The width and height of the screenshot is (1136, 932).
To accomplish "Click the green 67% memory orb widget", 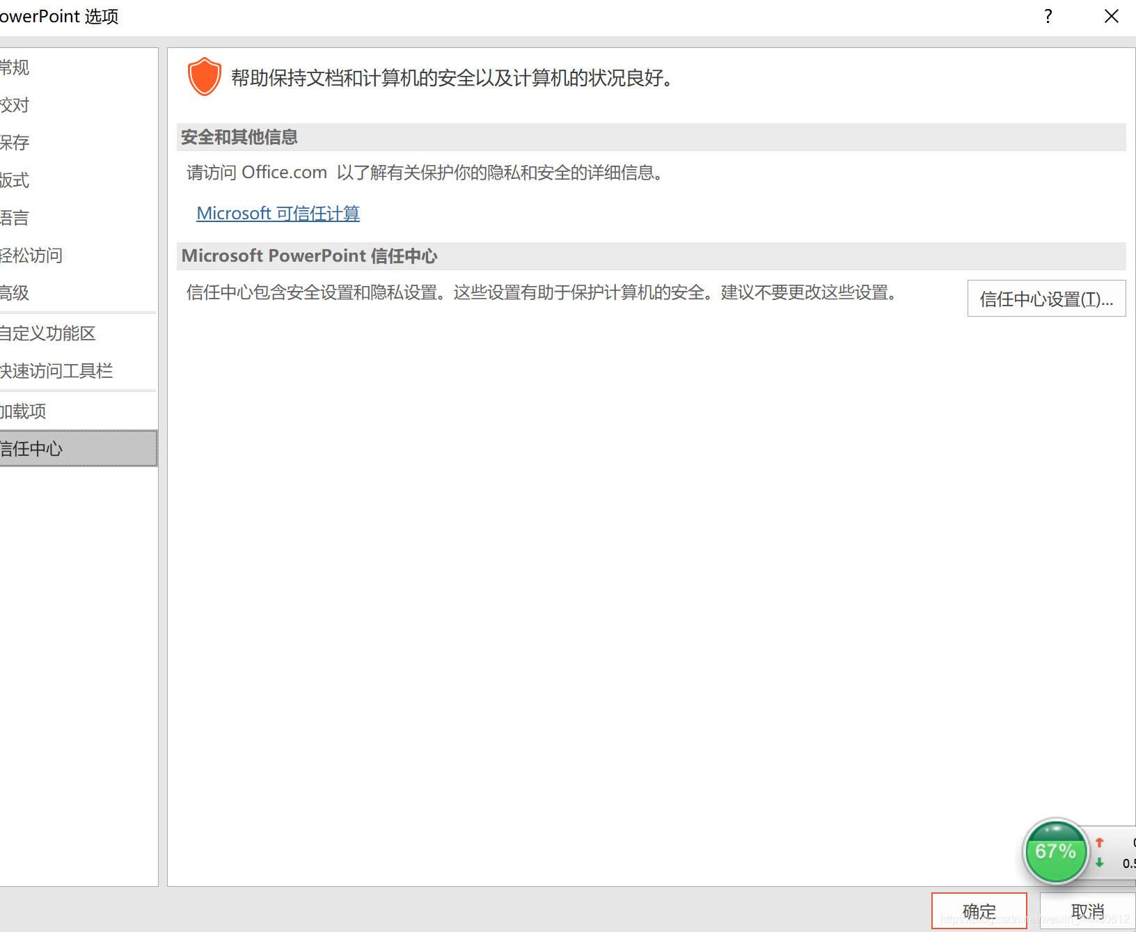I will click(1055, 851).
